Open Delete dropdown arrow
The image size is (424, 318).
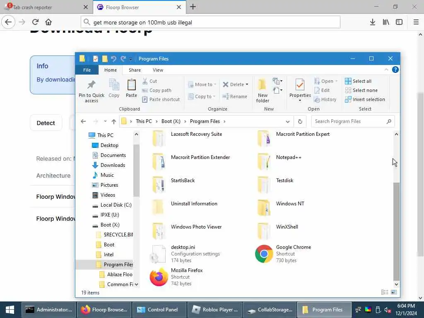247,84
